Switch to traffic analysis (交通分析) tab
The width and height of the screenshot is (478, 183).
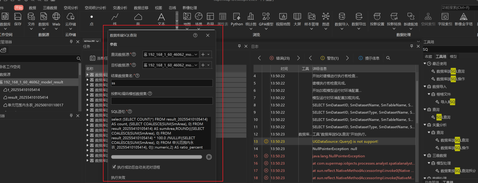click(x=120, y=8)
